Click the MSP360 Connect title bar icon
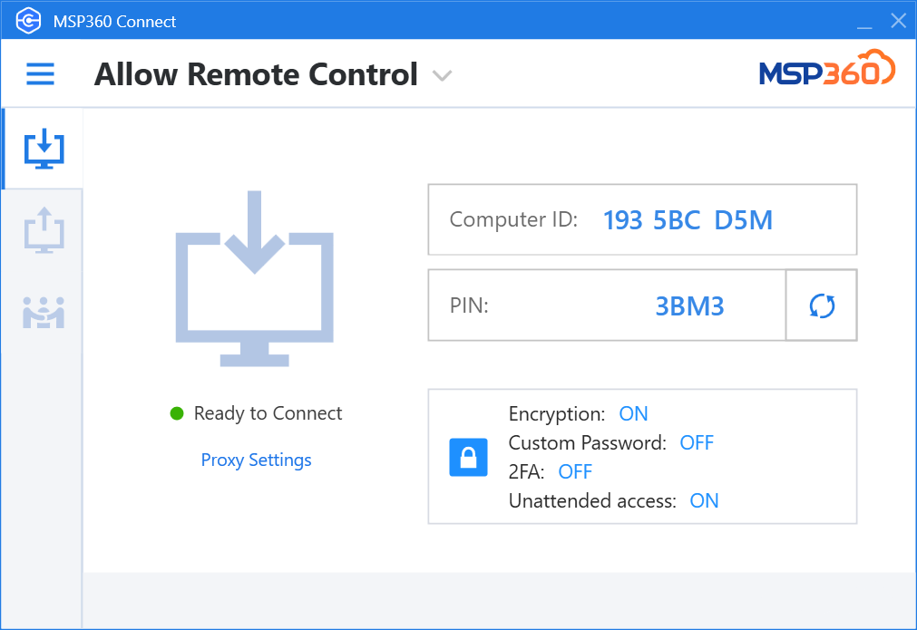 coord(27,19)
